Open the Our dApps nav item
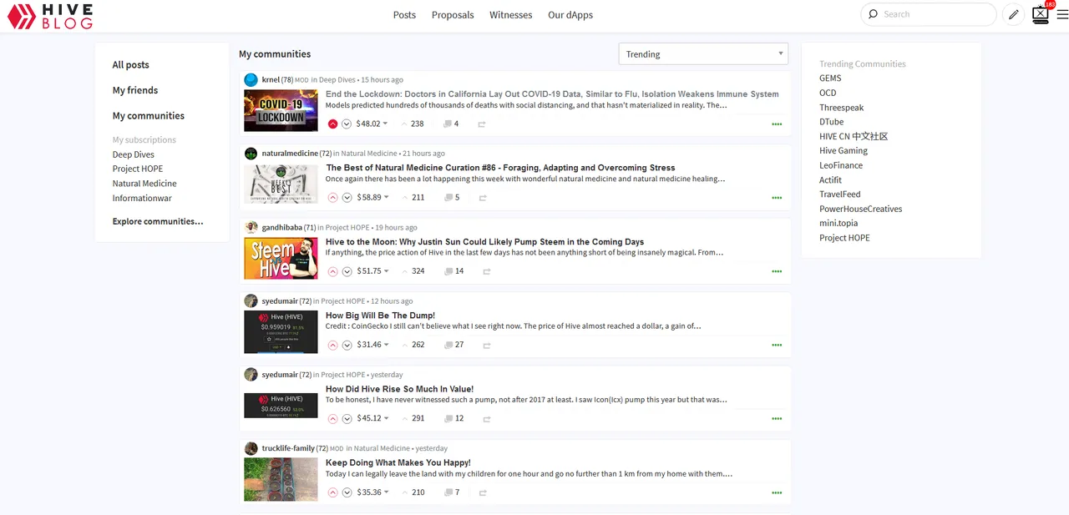 click(x=570, y=15)
